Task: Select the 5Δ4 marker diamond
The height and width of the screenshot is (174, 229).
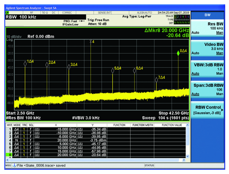Action: click(x=113, y=71)
